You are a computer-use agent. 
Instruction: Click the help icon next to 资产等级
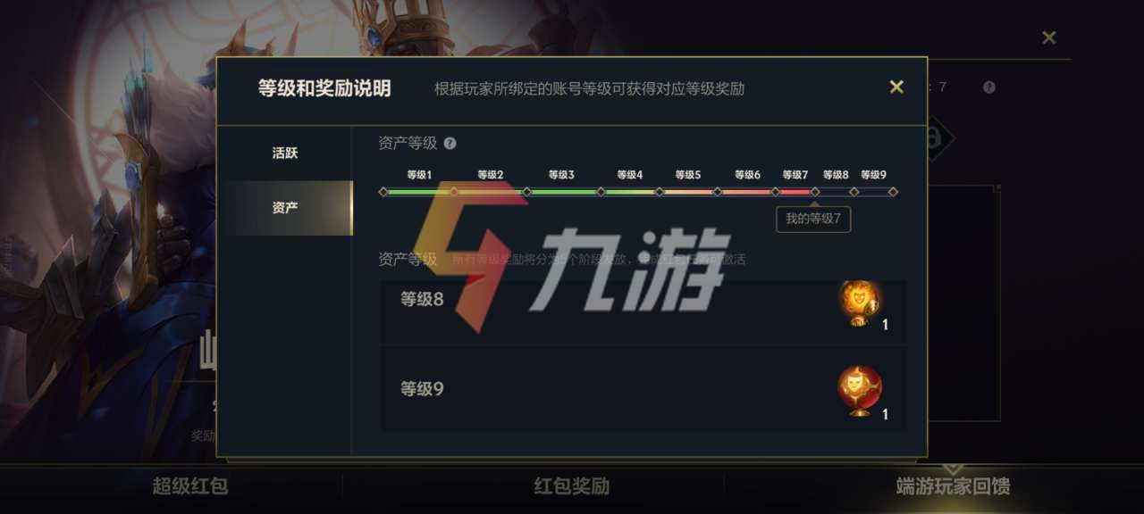(x=450, y=143)
